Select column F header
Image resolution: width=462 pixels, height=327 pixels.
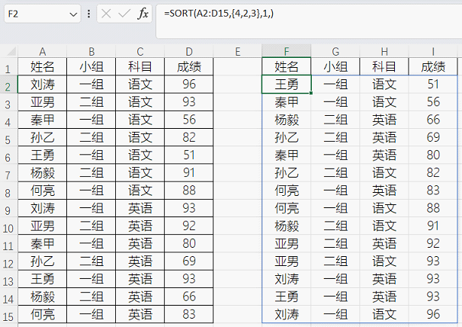coord(287,52)
